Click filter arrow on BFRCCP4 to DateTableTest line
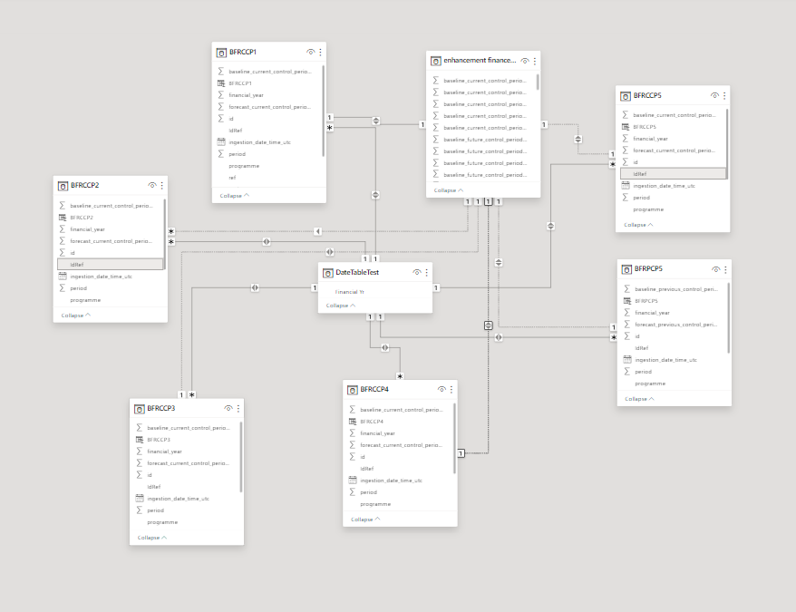This screenshot has height=612, width=796. (384, 348)
